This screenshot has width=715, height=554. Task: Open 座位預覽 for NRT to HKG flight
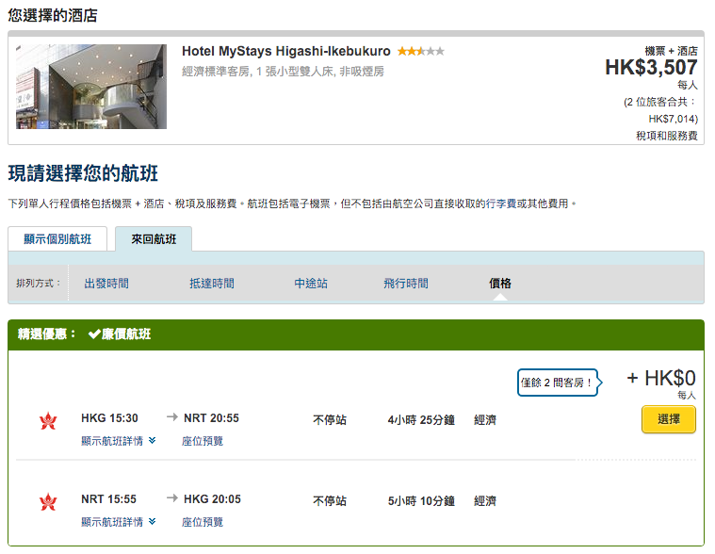coord(203,522)
